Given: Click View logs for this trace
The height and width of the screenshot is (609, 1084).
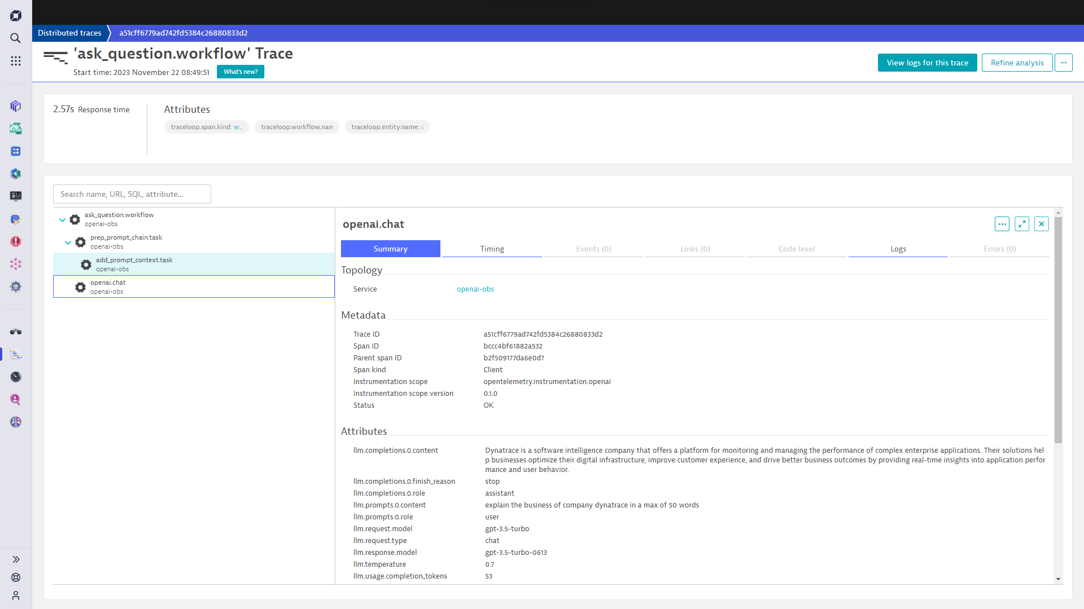Looking at the screenshot, I should (x=927, y=63).
